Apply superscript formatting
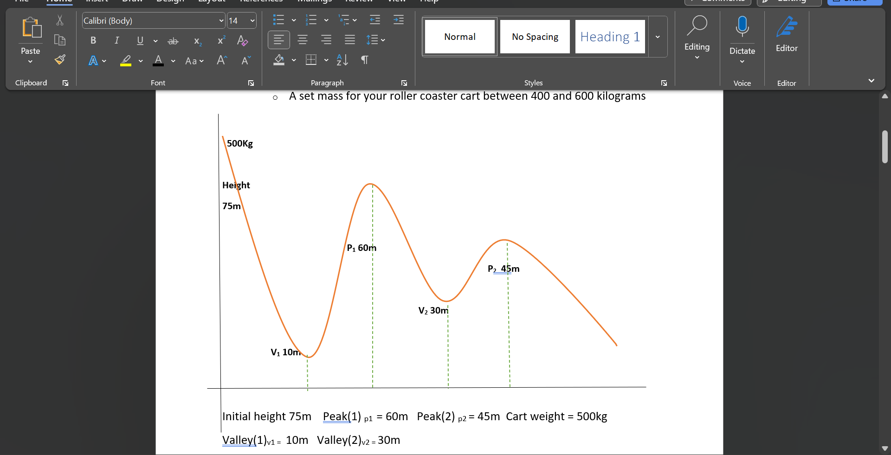This screenshot has height=455, width=891. pyautogui.click(x=221, y=41)
